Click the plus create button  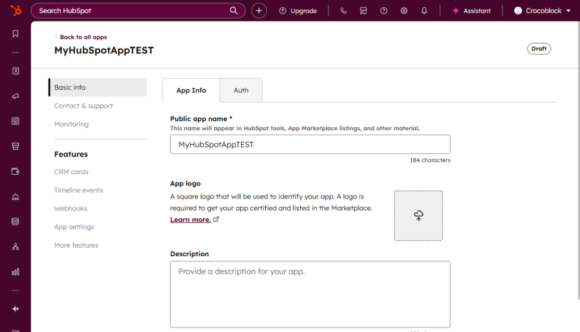(259, 11)
